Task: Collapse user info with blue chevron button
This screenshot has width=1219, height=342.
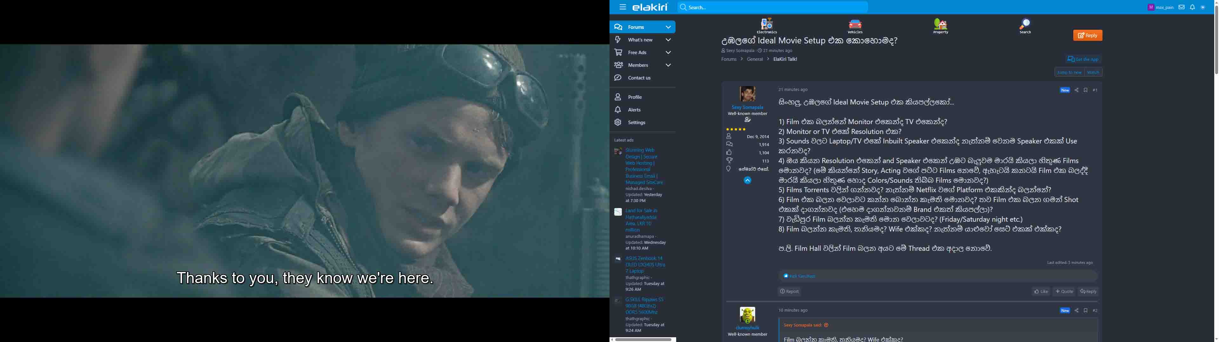Action: point(747,180)
